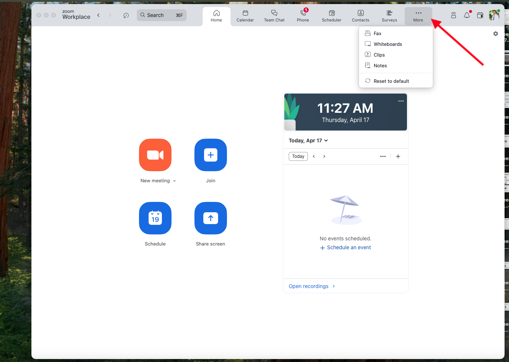The height and width of the screenshot is (362, 509).
Task: Open the Phone tab with notification badge
Action: pyautogui.click(x=303, y=16)
